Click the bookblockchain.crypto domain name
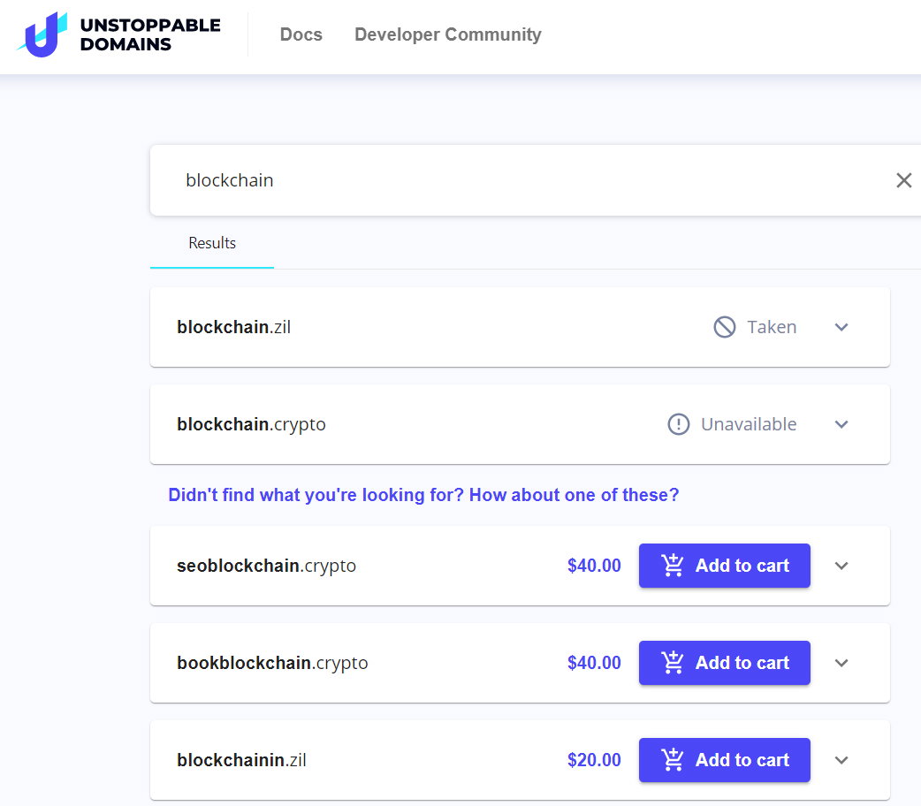The image size is (921, 806). [272, 663]
